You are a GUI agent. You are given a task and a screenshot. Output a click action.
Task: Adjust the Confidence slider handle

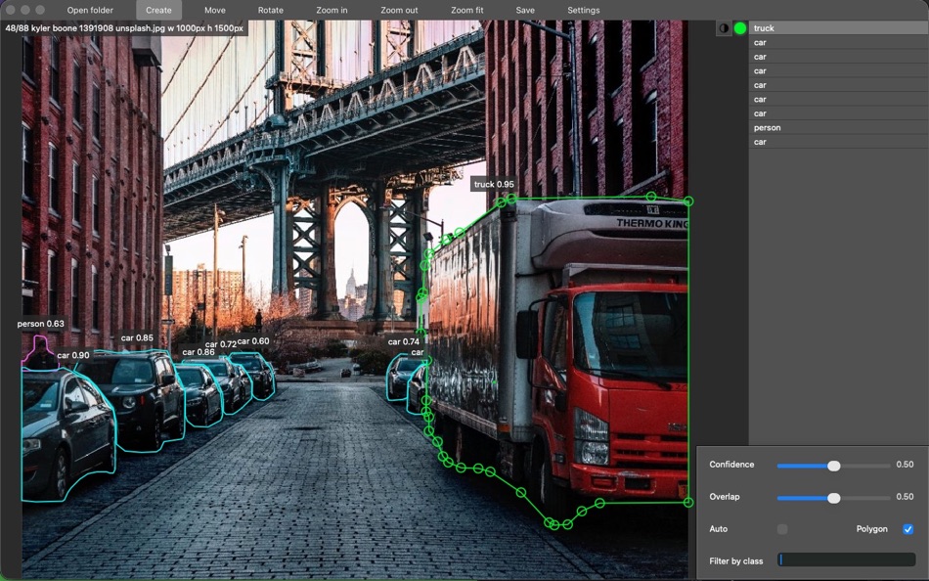[x=833, y=466]
